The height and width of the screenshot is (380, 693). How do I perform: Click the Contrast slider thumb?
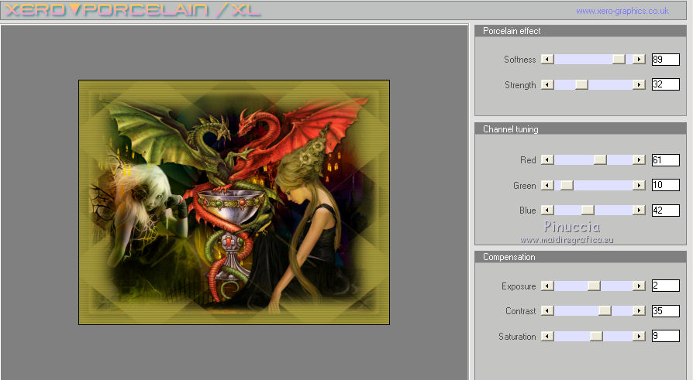pyautogui.click(x=605, y=310)
